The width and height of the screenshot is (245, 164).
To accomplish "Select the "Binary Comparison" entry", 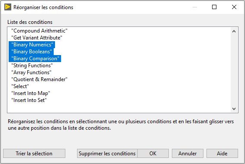I will 35,59.
